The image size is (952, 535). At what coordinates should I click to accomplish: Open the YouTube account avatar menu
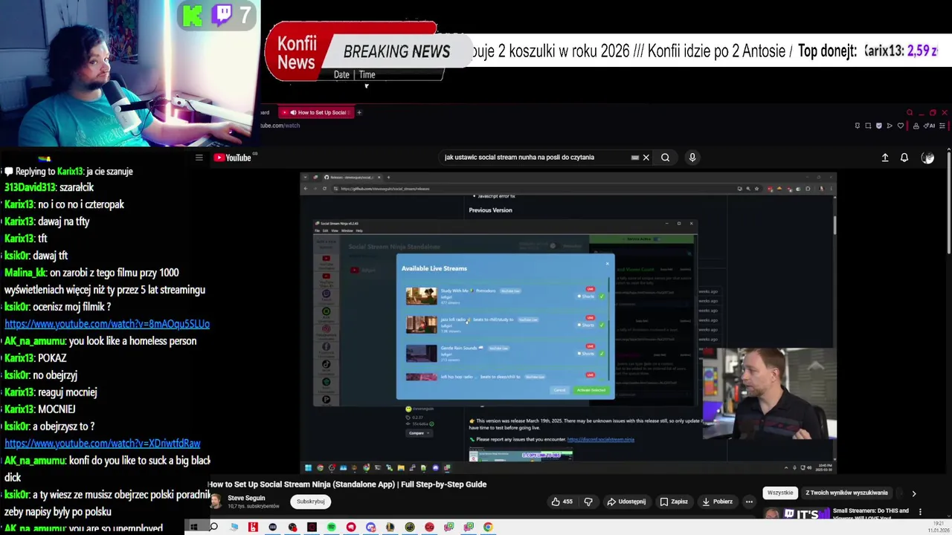coord(927,158)
